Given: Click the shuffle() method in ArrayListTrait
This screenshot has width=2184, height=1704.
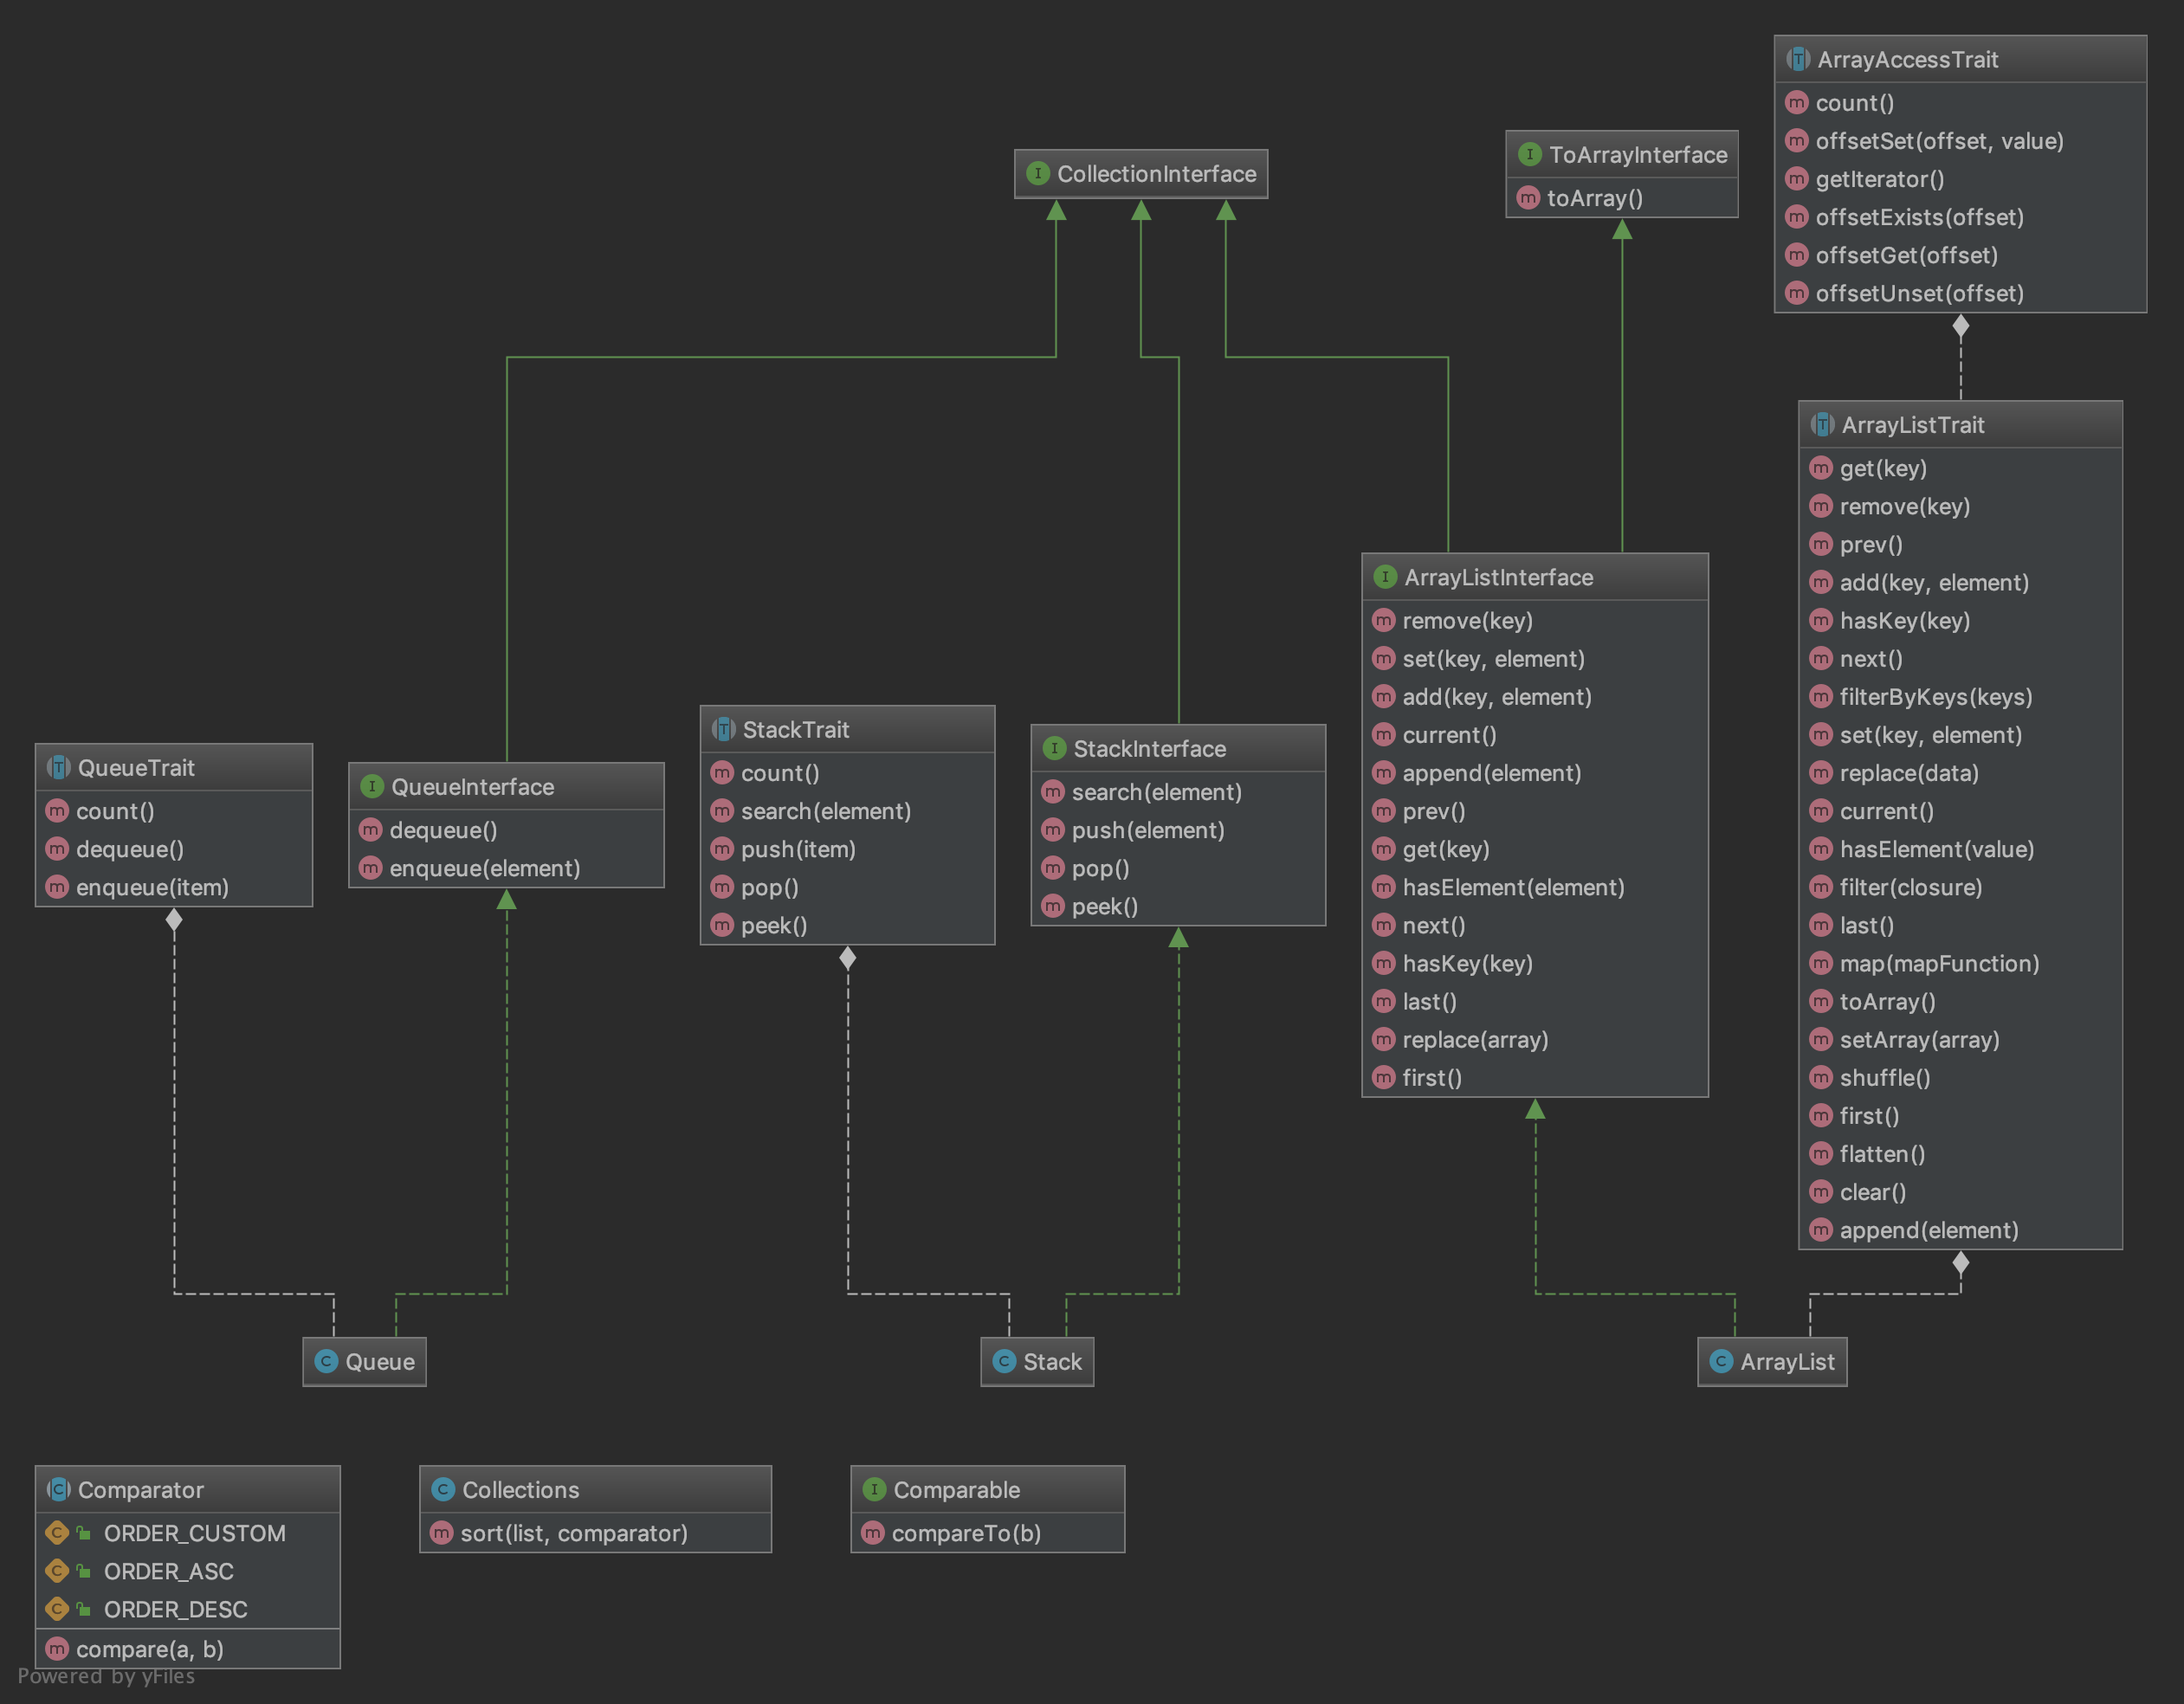Looking at the screenshot, I should (1884, 1077).
